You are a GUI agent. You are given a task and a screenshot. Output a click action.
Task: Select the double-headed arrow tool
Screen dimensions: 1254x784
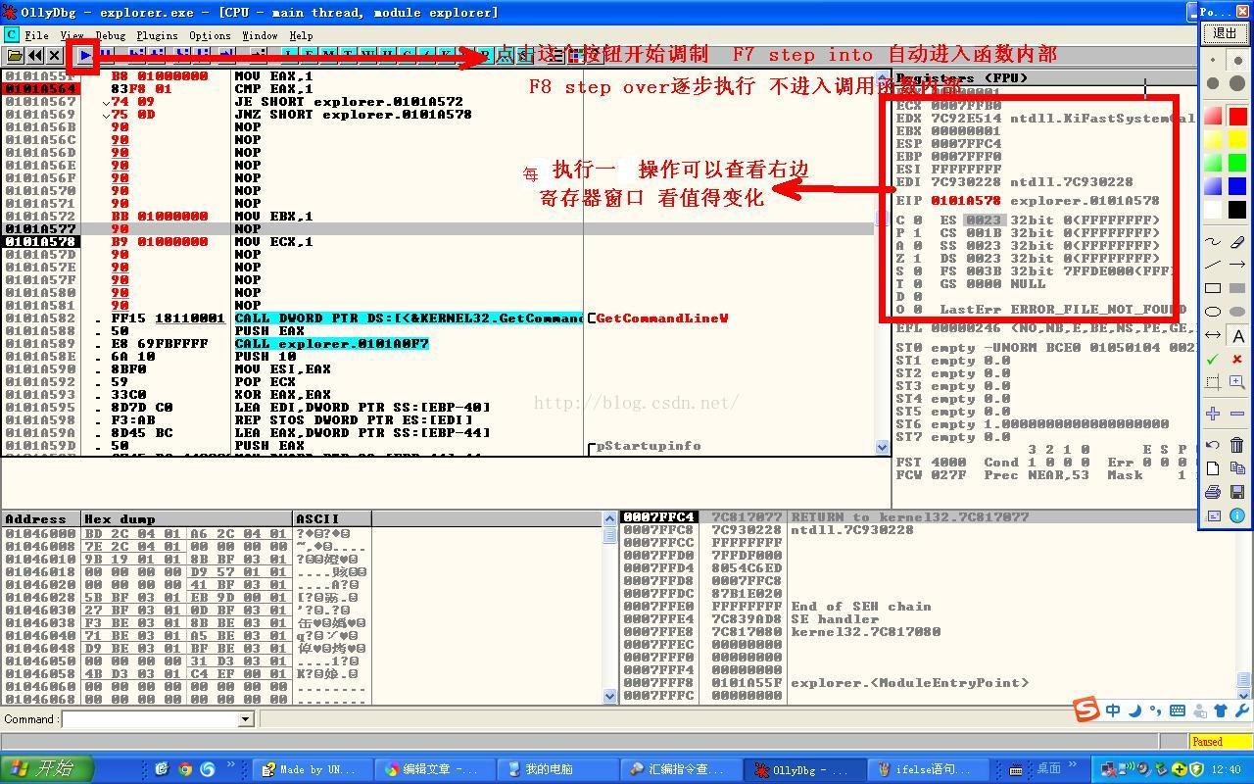(1213, 335)
